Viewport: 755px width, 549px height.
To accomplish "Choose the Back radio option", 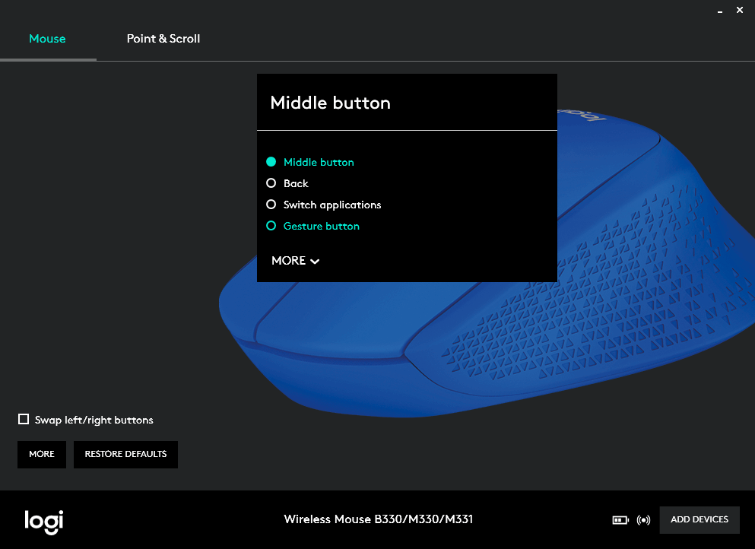I will (x=271, y=183).
